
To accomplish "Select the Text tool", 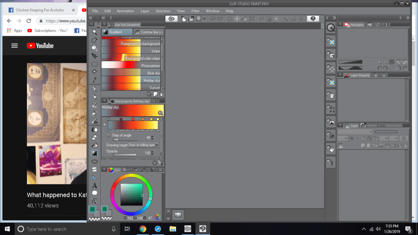I will coord(94,185).
